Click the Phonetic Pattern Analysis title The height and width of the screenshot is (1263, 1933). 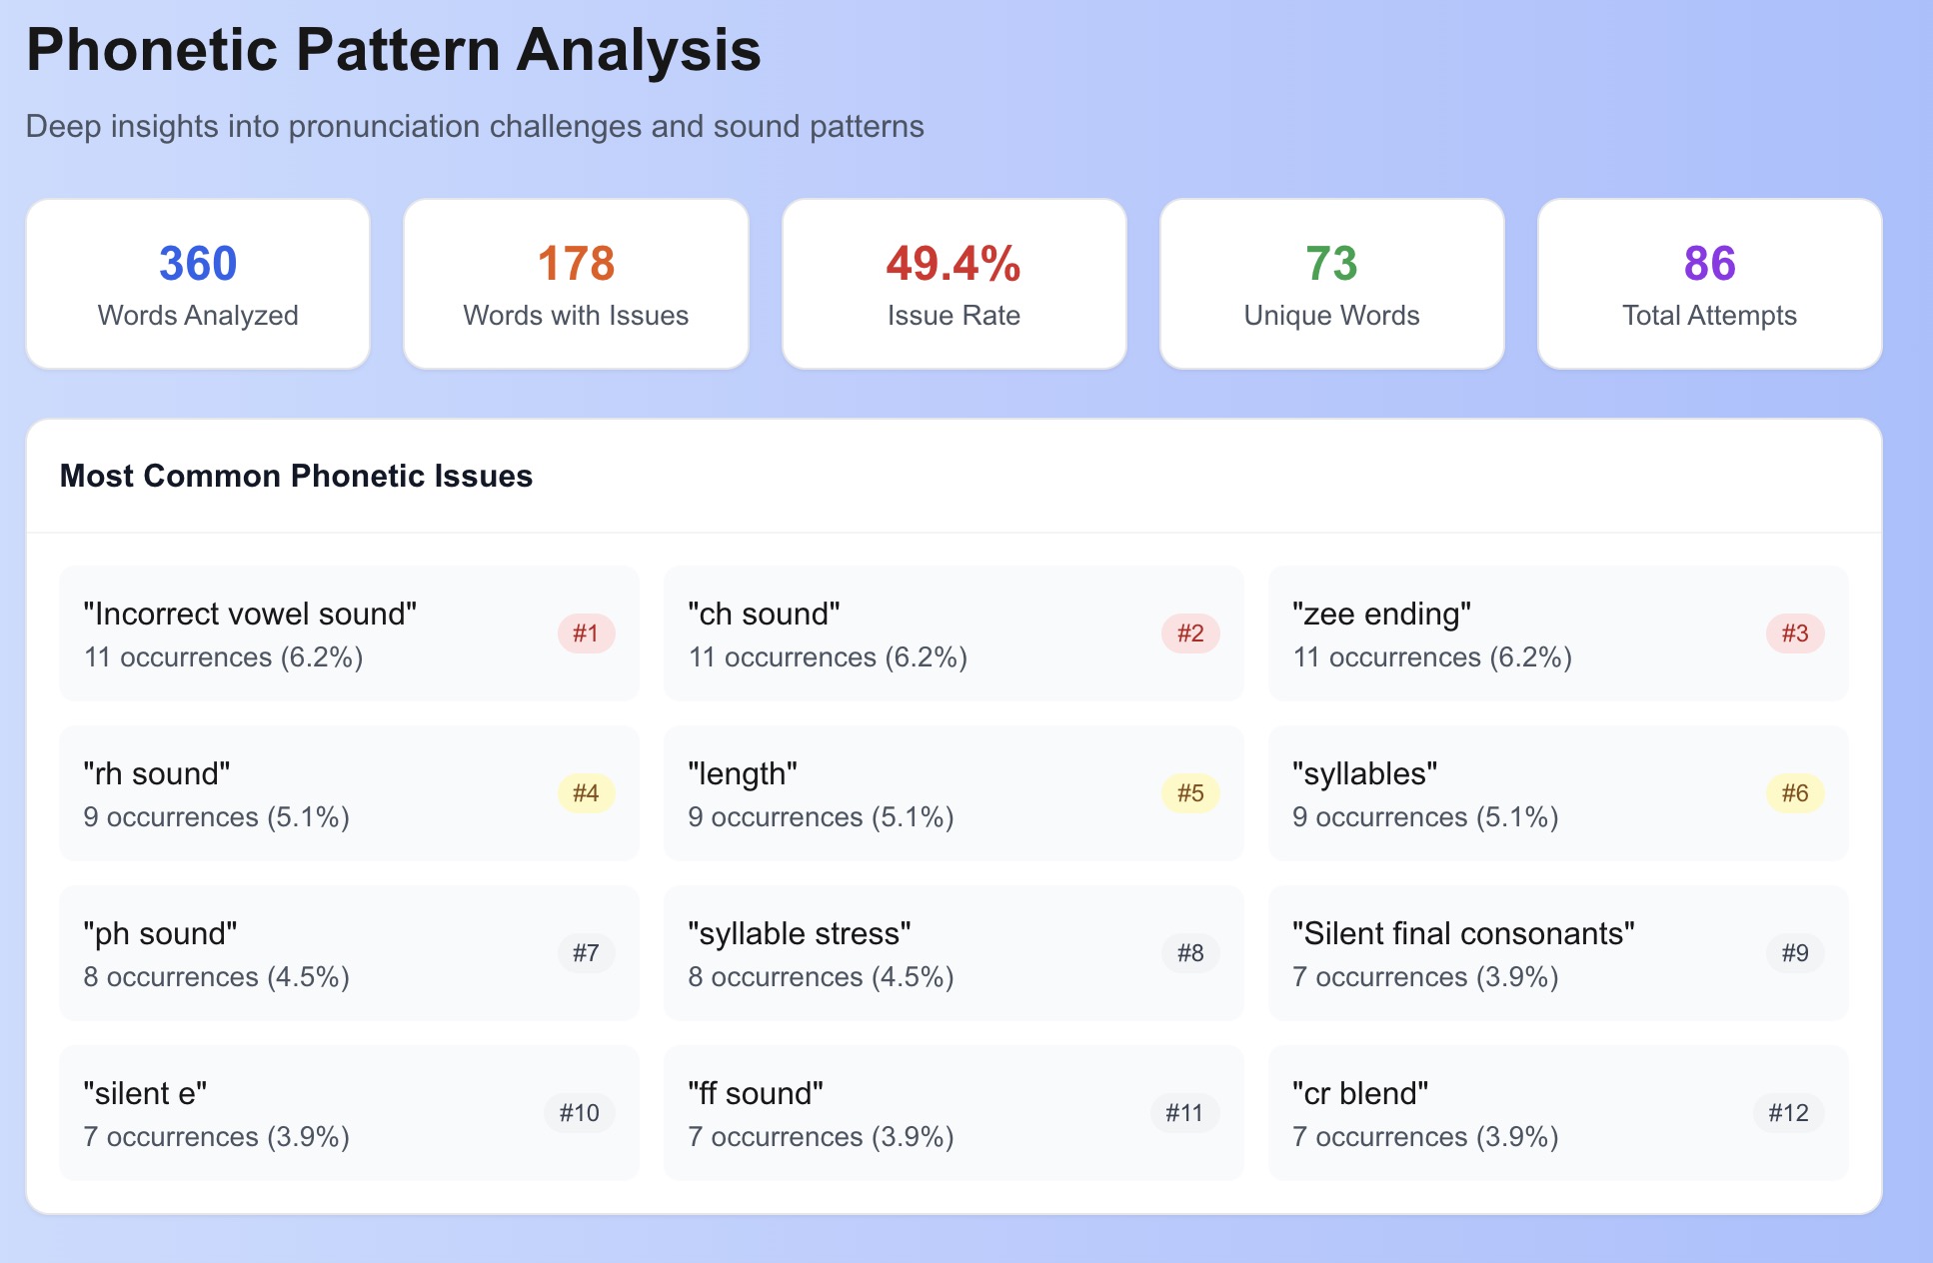tap(394, 49)
